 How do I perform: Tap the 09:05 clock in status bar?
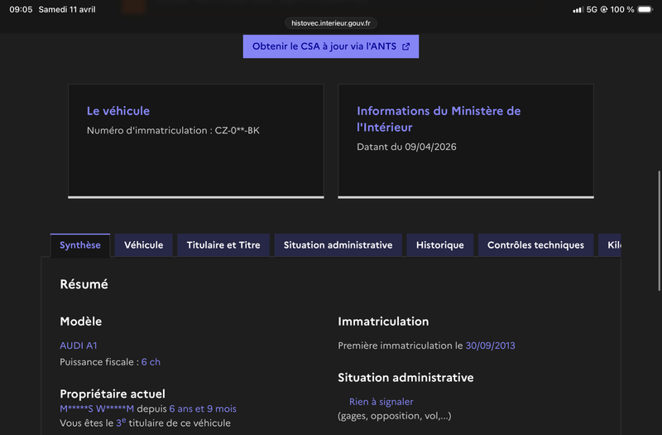pos(21,9)
